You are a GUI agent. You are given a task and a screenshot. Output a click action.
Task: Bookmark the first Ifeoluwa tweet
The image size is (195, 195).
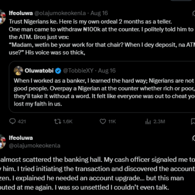click(x=193, y=121)
